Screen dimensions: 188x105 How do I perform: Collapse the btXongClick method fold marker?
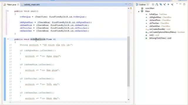(8, 39)
